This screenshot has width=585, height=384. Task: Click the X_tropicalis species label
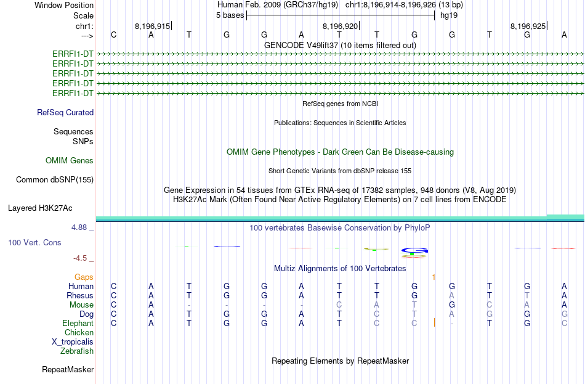click(73, 342)
